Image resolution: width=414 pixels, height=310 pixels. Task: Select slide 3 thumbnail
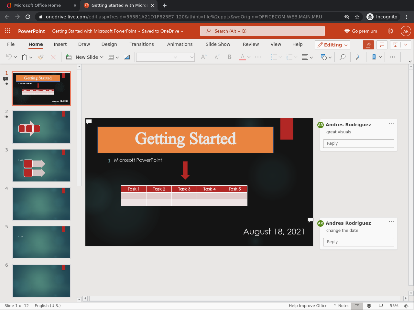(x=41, y=165)
